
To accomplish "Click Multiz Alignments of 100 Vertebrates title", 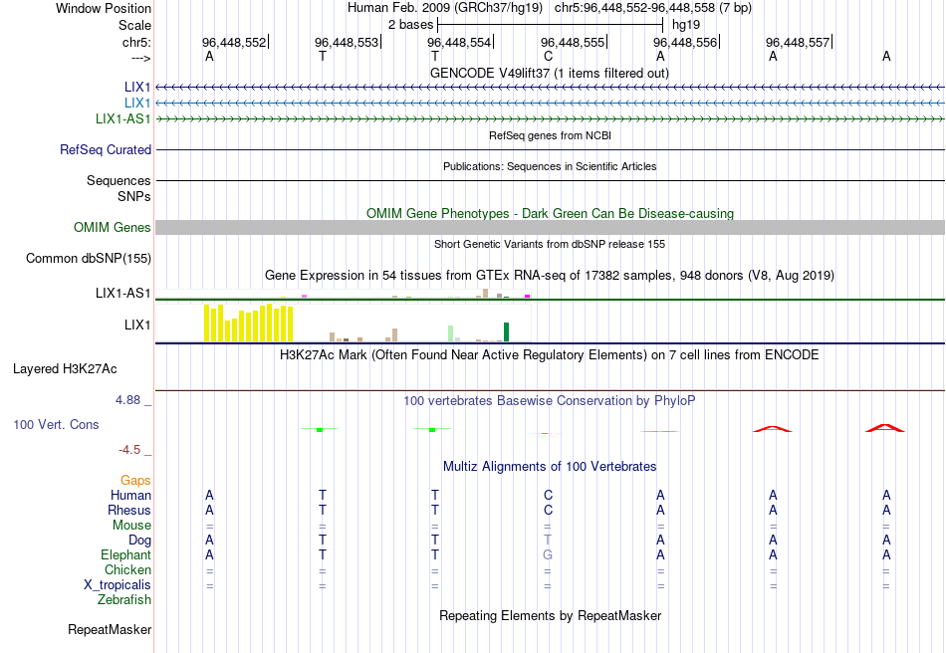I will pos(550,466).
